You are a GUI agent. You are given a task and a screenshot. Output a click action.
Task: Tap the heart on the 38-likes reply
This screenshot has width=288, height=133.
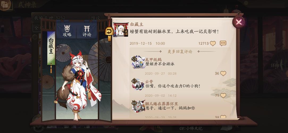(223, 117)
